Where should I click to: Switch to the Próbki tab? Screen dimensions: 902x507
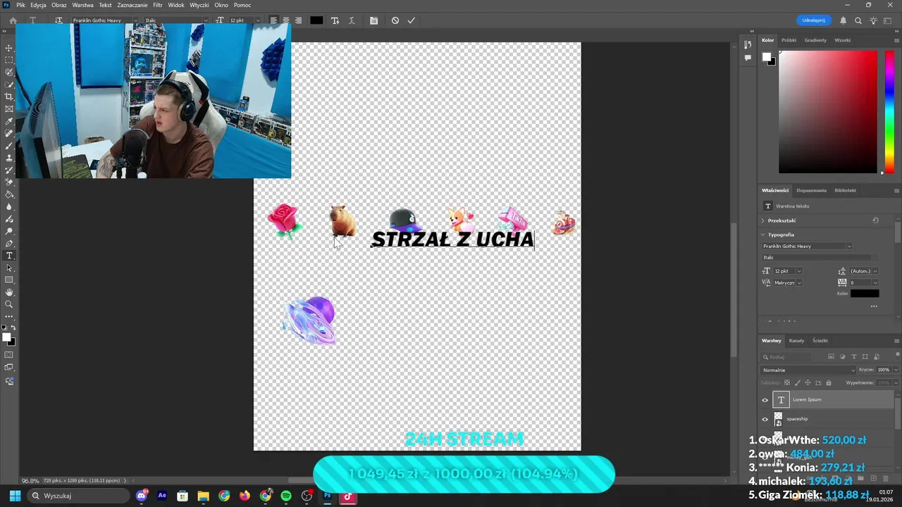point(789,40)
